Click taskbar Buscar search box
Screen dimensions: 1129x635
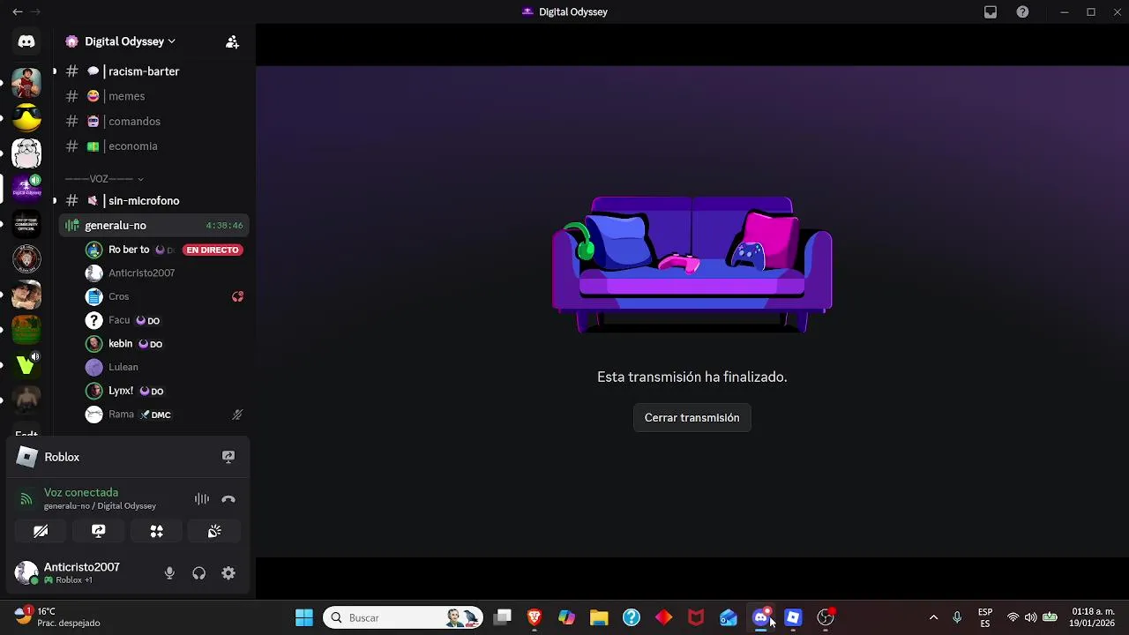pos(403,618)
